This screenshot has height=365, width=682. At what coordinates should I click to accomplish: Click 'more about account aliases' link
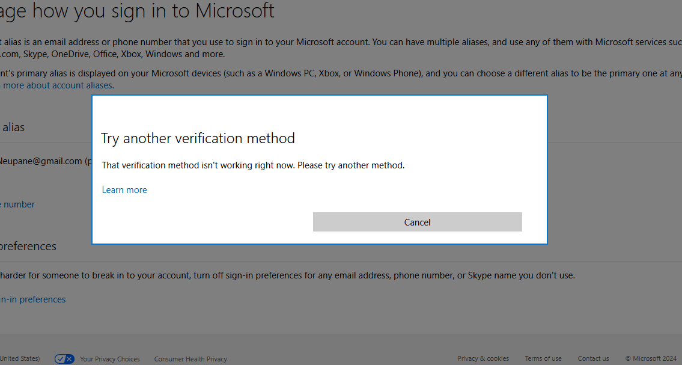[x=58, y=85]
